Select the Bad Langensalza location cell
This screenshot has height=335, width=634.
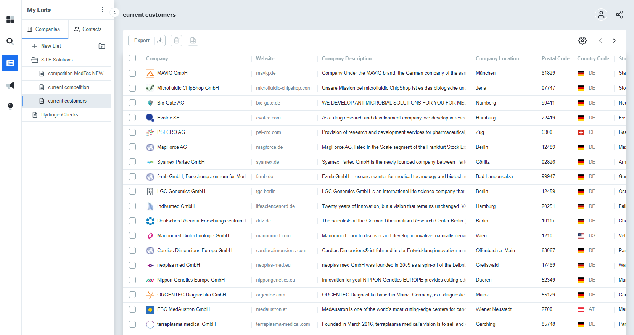[494, 177]
